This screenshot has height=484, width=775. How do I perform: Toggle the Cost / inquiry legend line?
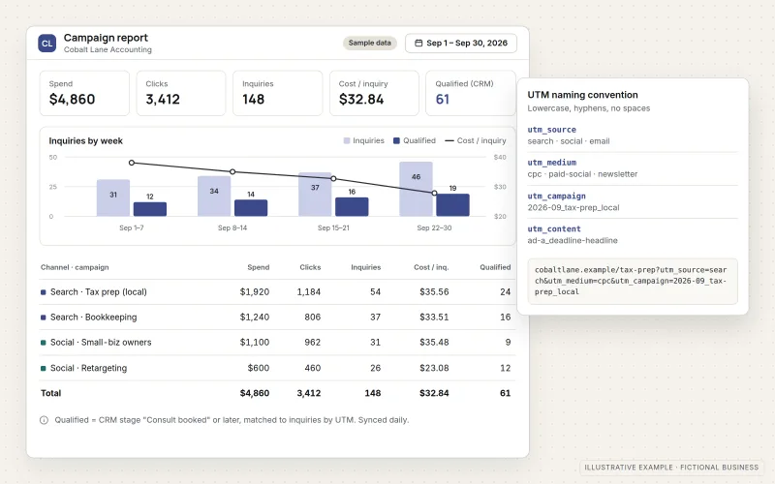pos(449,140)
